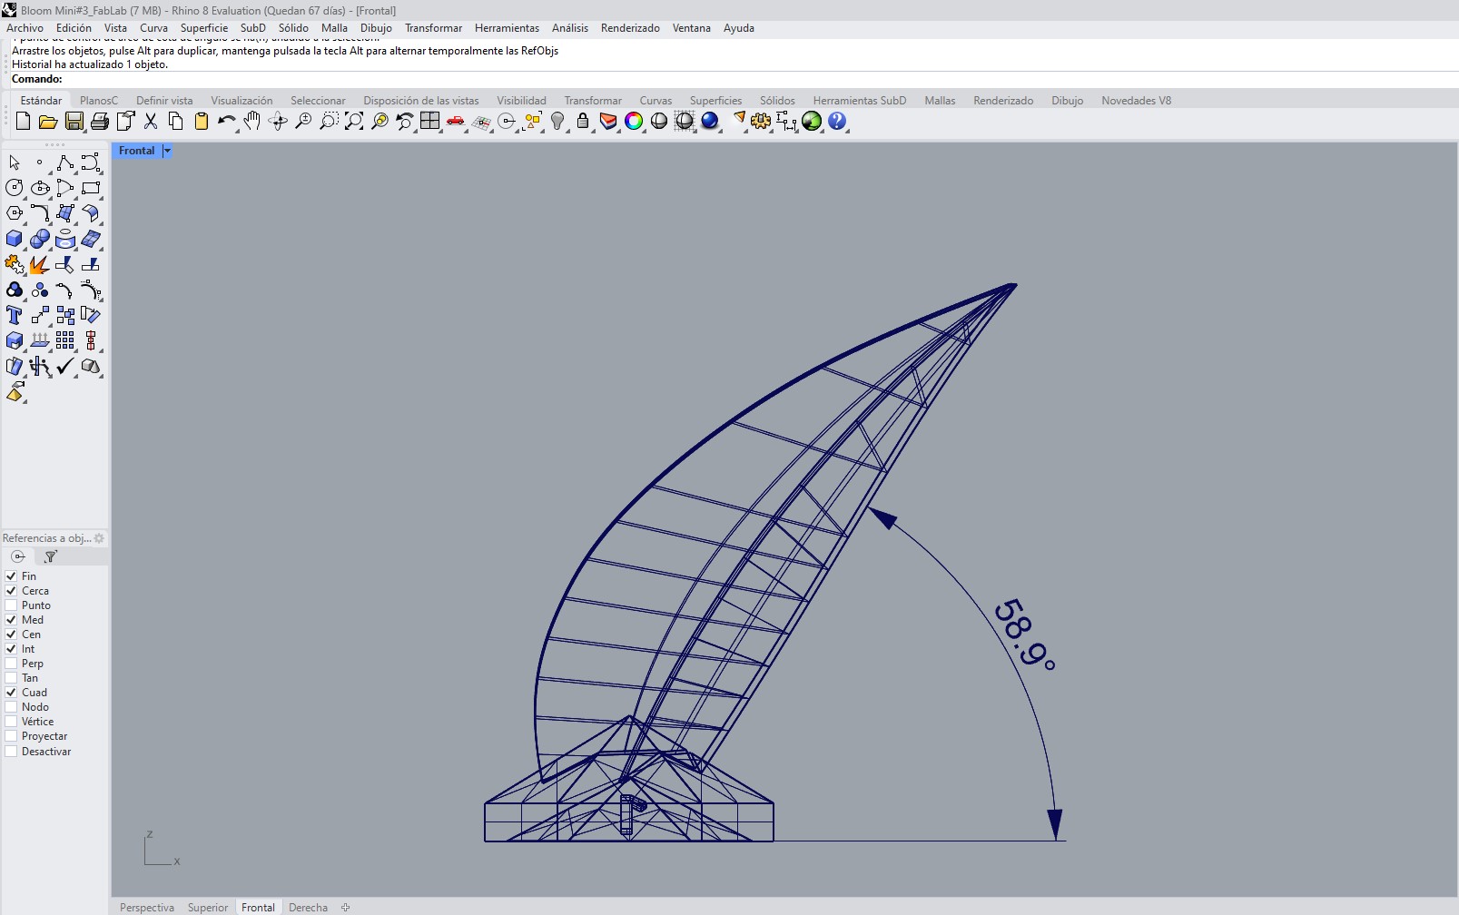Enable the Perp object snap
Viewport: 1459px width, 915px height.
[x=11, y=664]
